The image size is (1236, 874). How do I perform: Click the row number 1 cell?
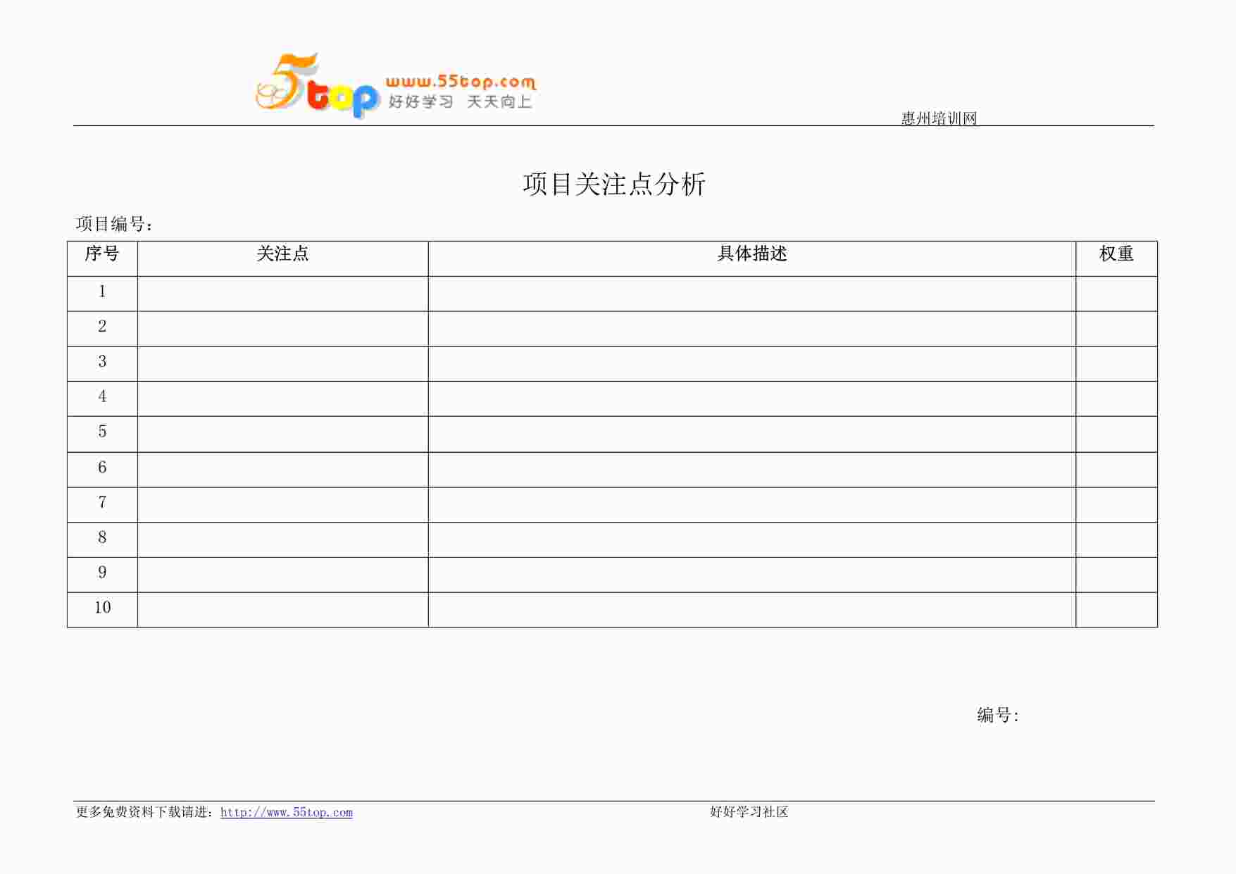click(x=102, y=294)
